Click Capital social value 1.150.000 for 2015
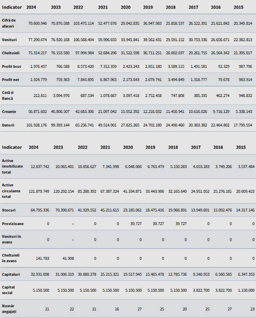The image size is (256, 318). [246, 290]
